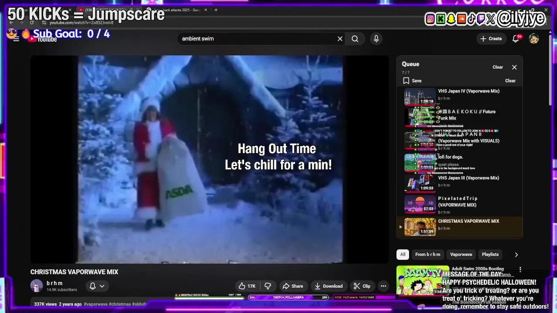This screenshot has height=313, width=557.
Task: Clear the search box with the X icon
Action: (x=340, y=39)
